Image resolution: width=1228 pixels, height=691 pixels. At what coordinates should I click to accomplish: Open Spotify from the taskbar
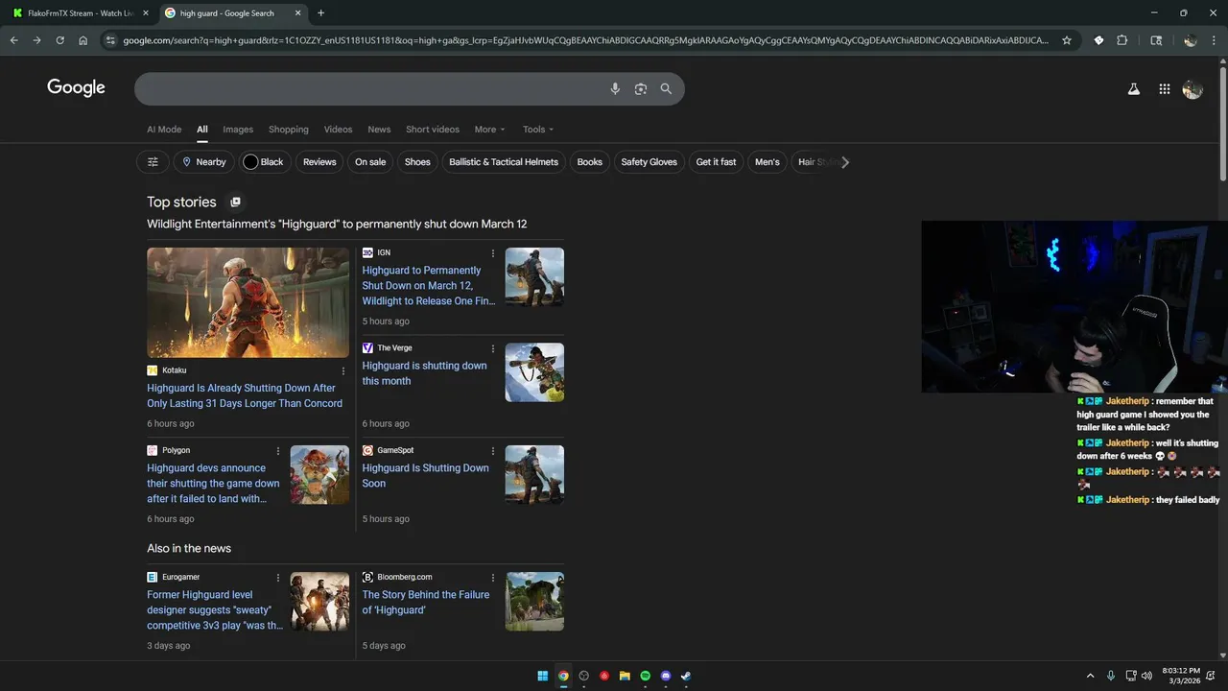tap(645, 676)
